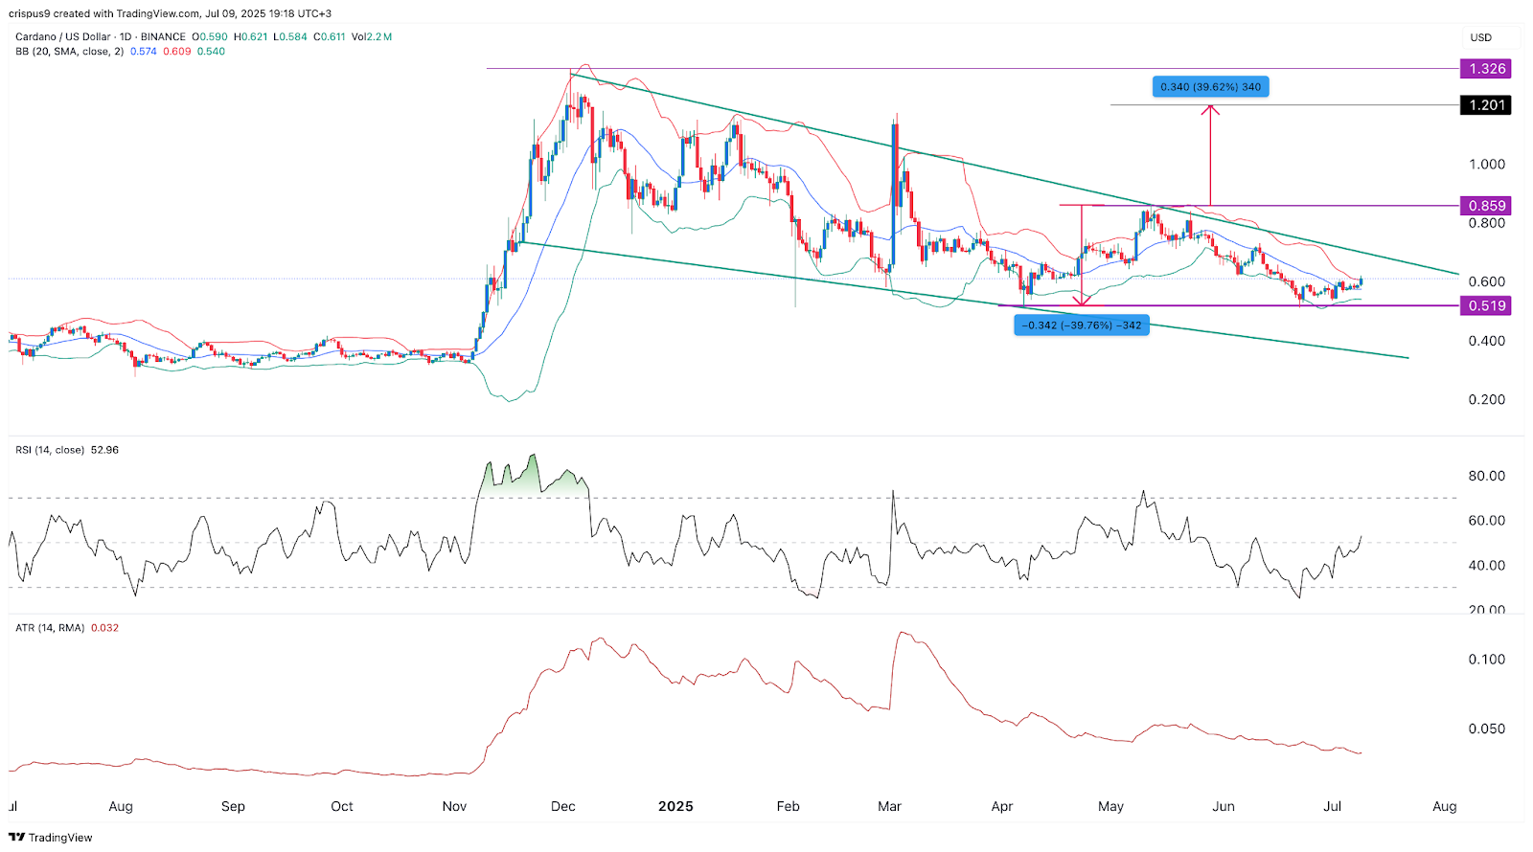This screenshot has width=1533, height=852.
Task: Click the 0.400 price axis tick
Action: click(1487, 341)
